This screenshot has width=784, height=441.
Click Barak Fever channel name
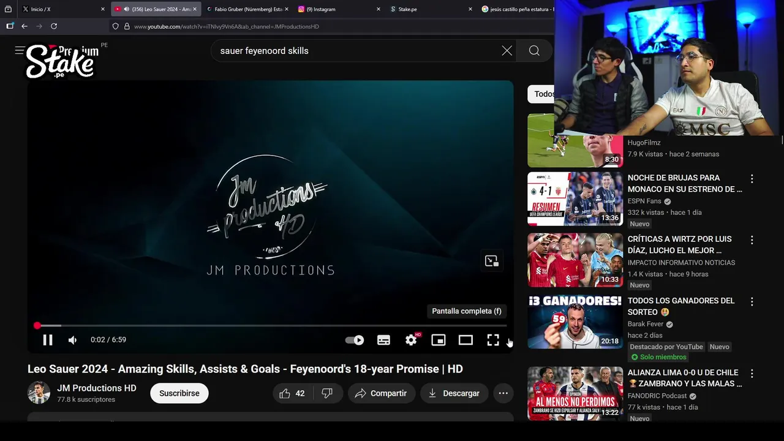click(x=646, y=324)
